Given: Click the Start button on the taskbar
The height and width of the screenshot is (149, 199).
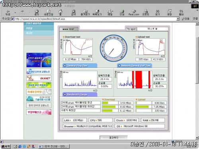Looking at the screenshot, I should (x=6, y=146).
